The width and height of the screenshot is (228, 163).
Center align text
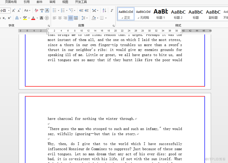60,18
